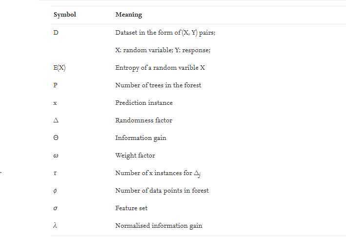
Task: Click 'Dataset in the form of (X, Y) pairs'
Action: point(165,33)
